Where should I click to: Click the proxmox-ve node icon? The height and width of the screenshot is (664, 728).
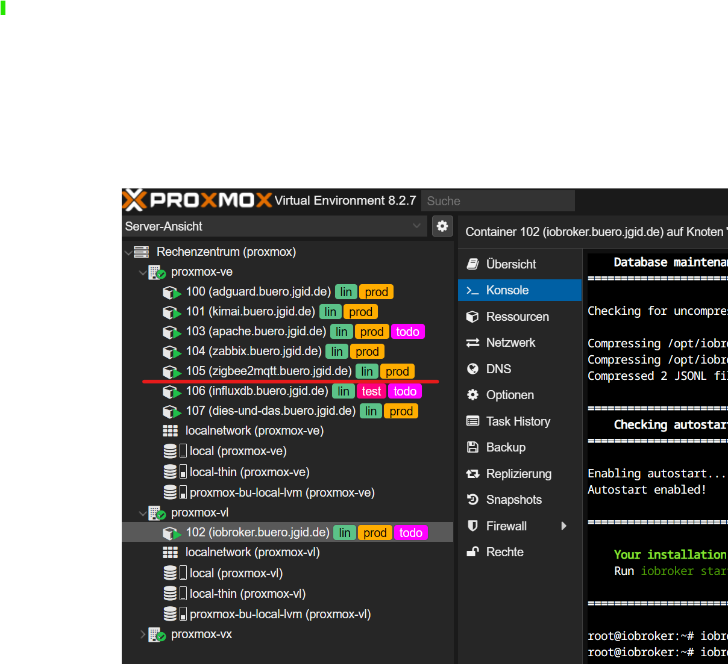pyautogui.click(x=157, y=272)
